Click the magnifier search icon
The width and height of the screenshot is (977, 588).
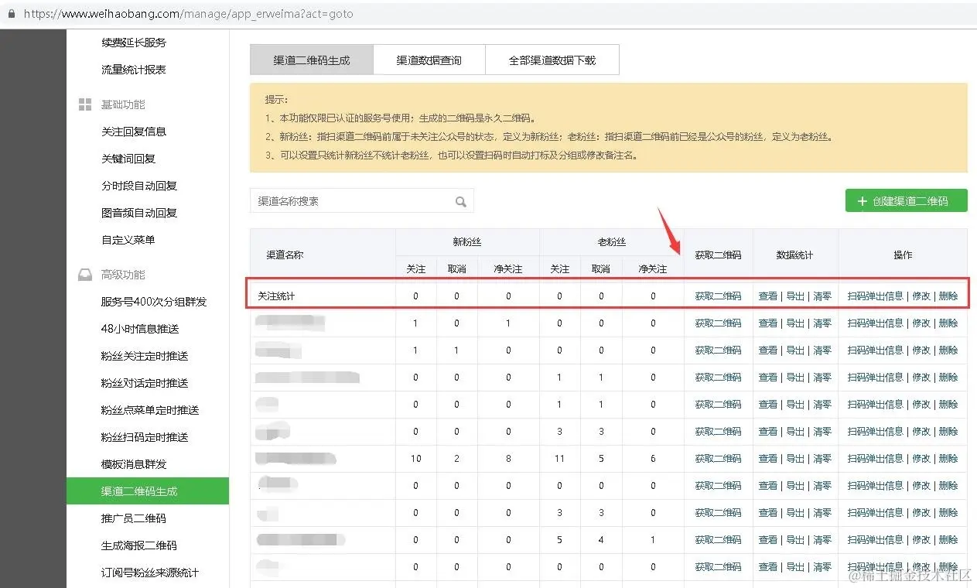[x=461, y=202]
